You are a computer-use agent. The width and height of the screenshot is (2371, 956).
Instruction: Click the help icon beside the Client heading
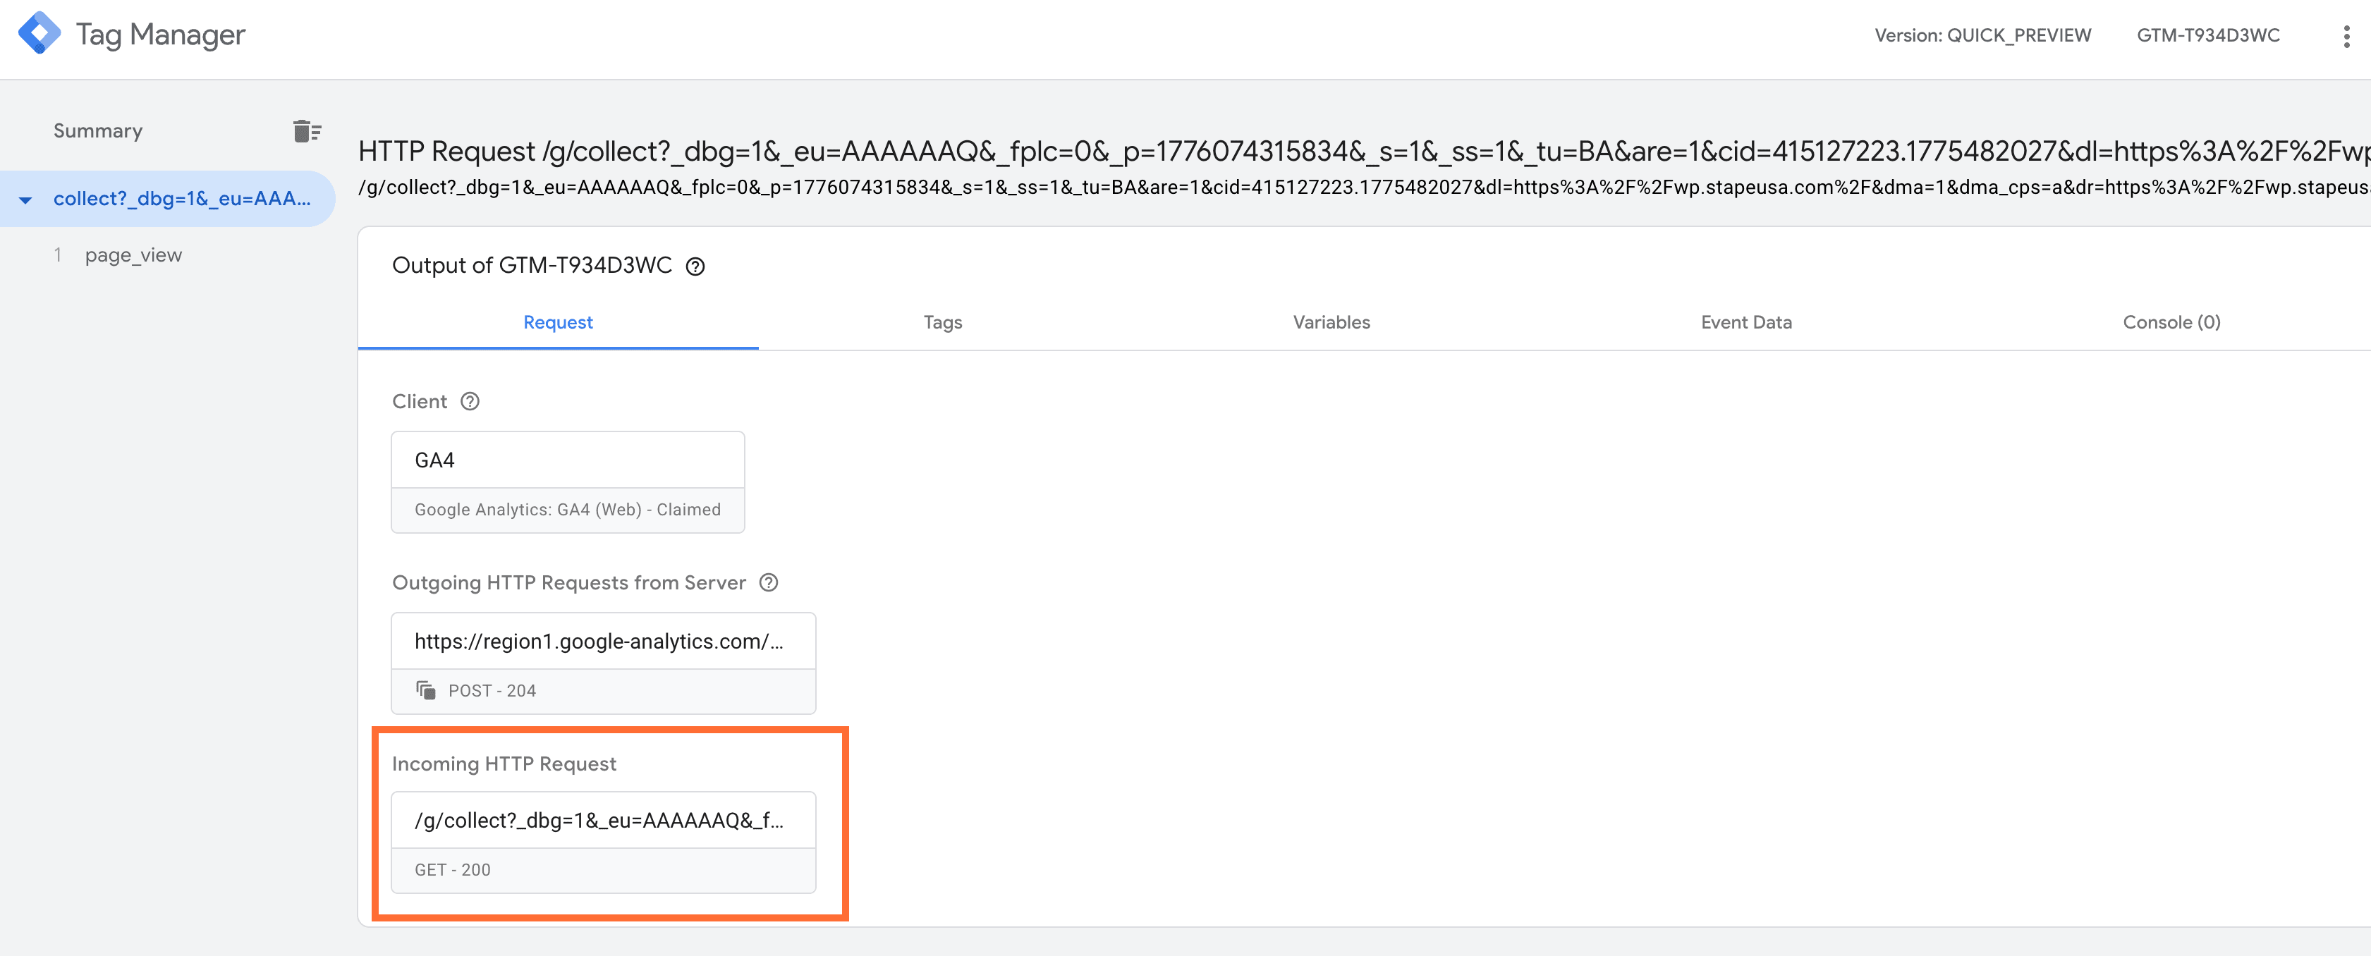pos(470,401)
